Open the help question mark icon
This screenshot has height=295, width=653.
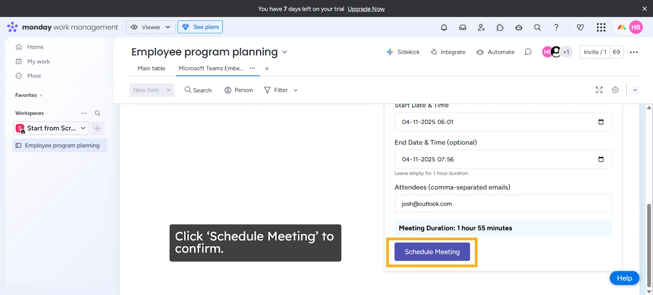[x=556, y=27]
